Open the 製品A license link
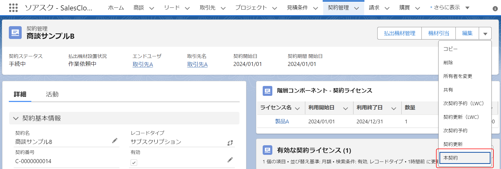The height and width of the screenshot is (169, 501). (282, 121)
